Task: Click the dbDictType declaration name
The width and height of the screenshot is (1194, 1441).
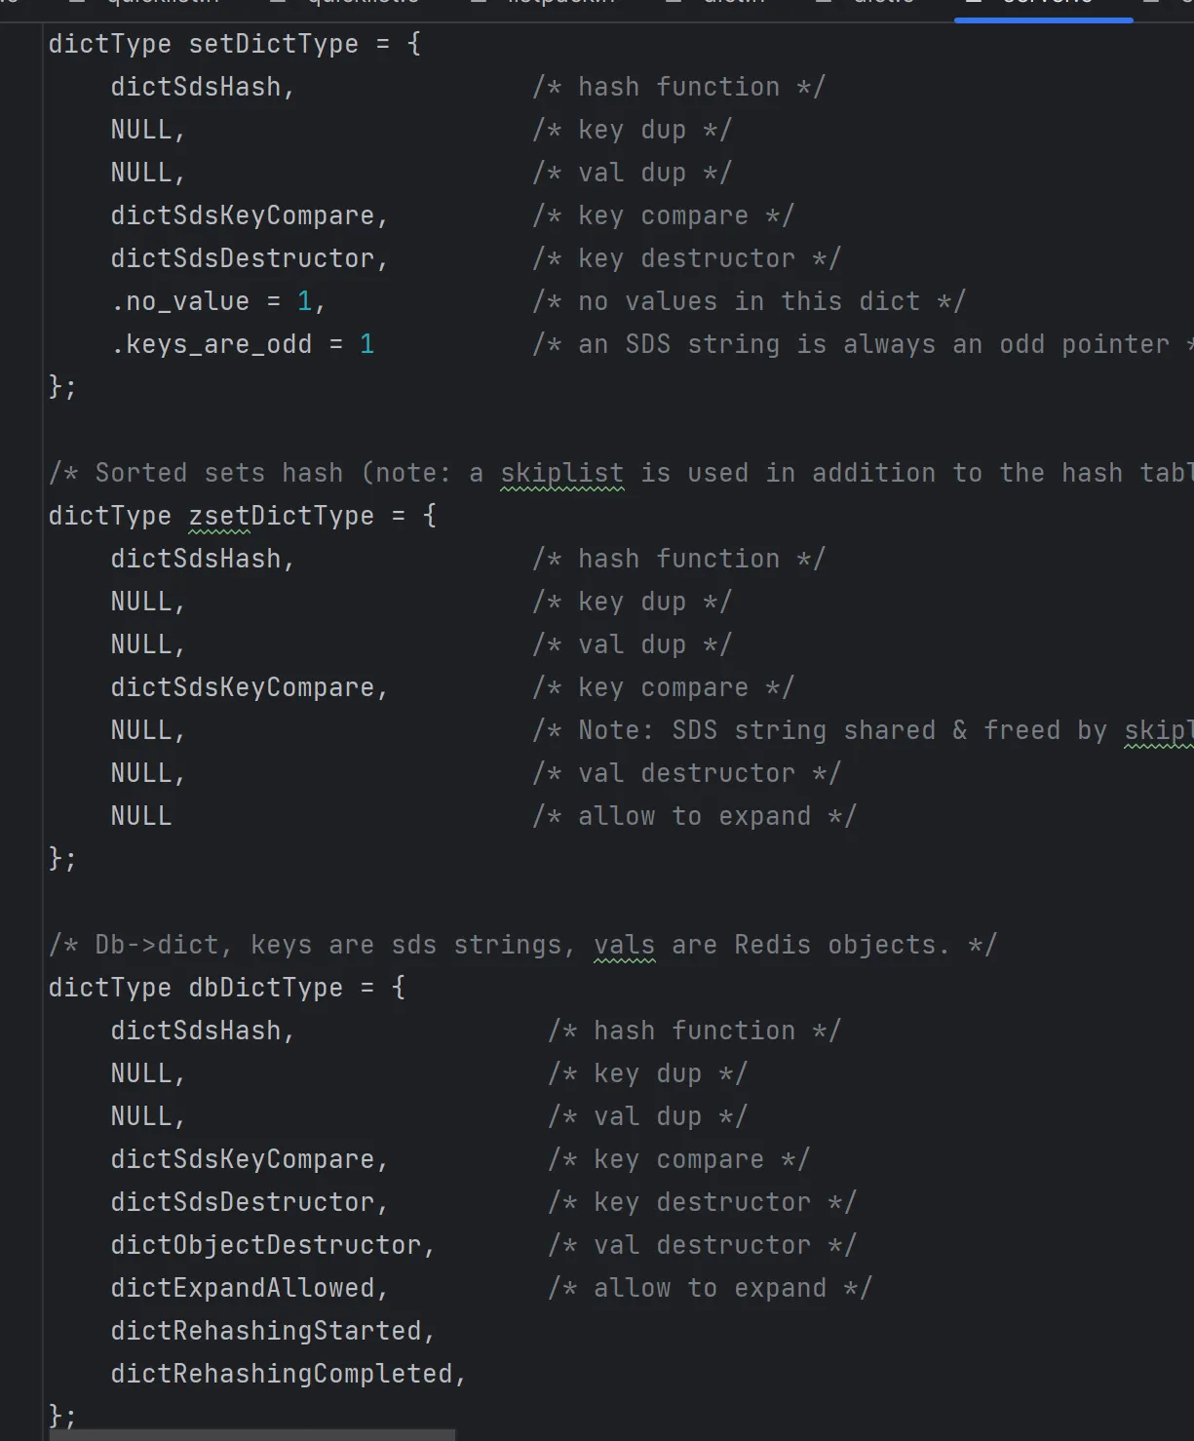Action: 265,988
